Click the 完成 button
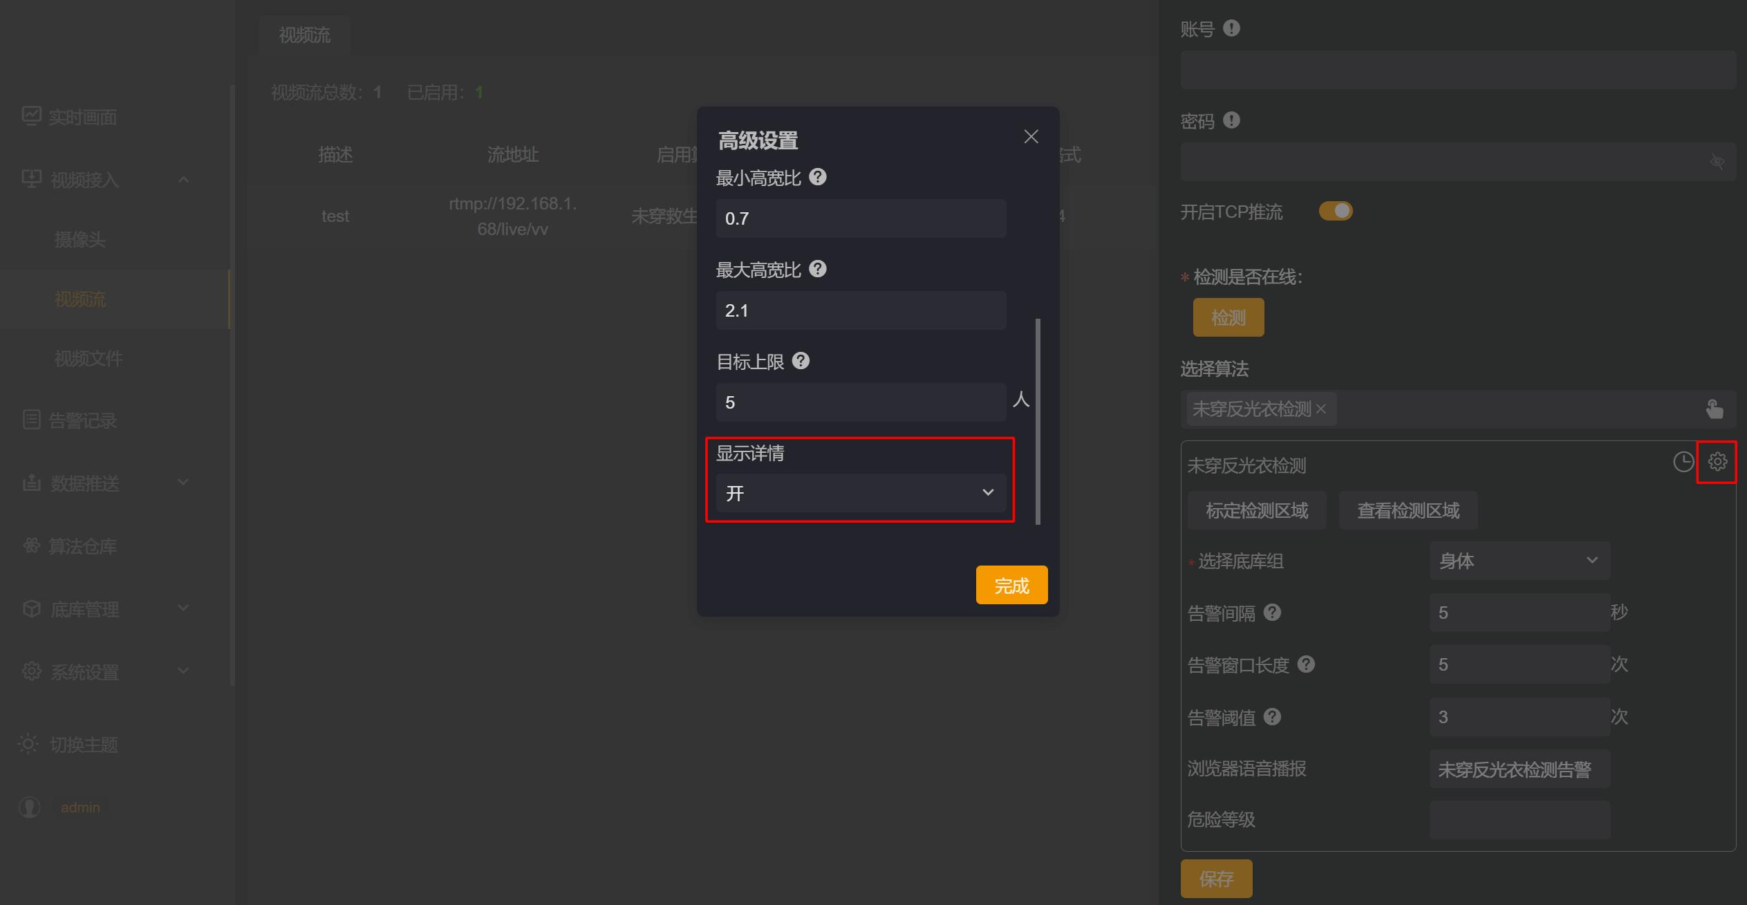 [x=1011, y=586]
